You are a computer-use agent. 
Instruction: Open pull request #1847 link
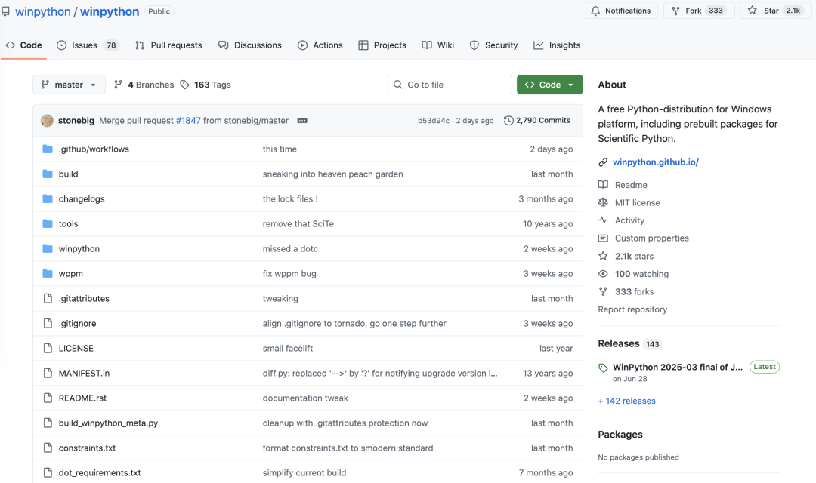click(188, 121)
